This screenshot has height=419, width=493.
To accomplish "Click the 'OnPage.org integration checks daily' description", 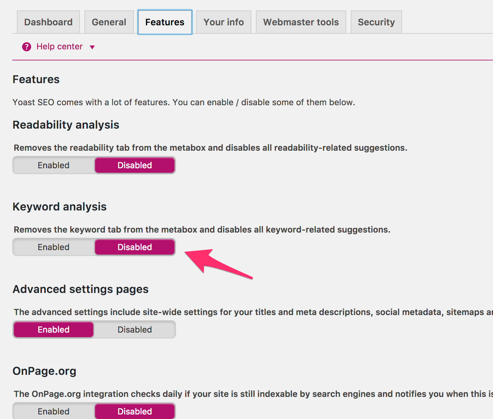I will pyautogui.click(x=253, y=394).
